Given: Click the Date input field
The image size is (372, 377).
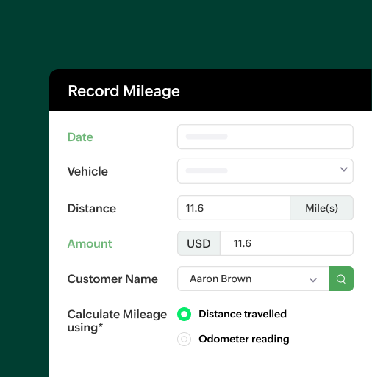Looking at the screenshot, I should (265, 137).
